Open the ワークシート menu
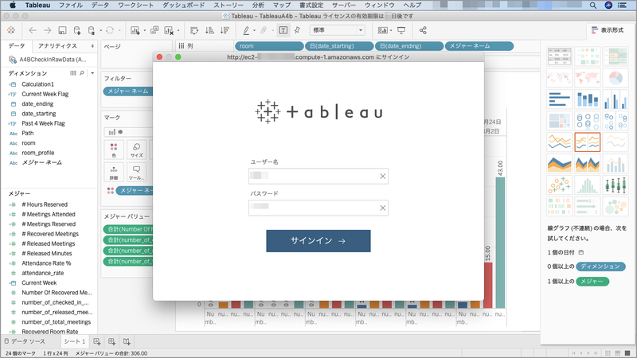Image resolution: width=637 pixels, height=358 pixels. pos(135,5)
